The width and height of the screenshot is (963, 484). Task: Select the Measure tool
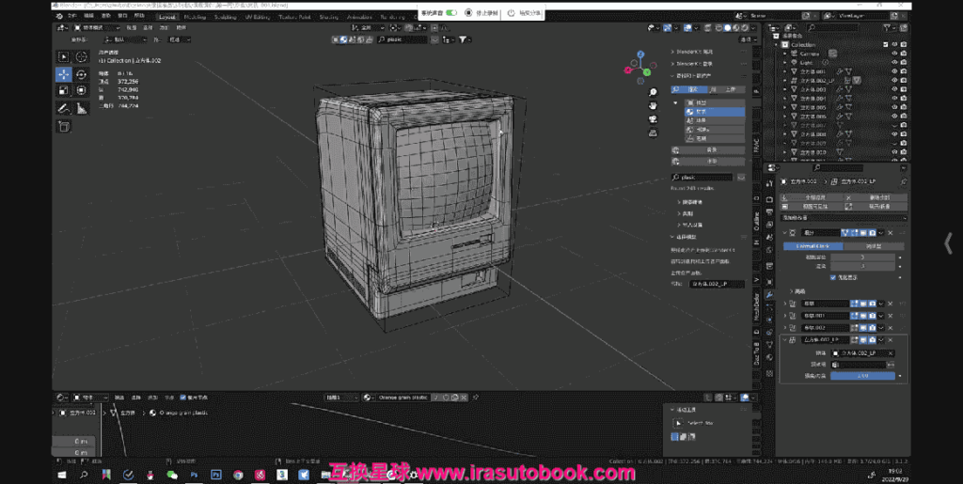pos(81,109)
